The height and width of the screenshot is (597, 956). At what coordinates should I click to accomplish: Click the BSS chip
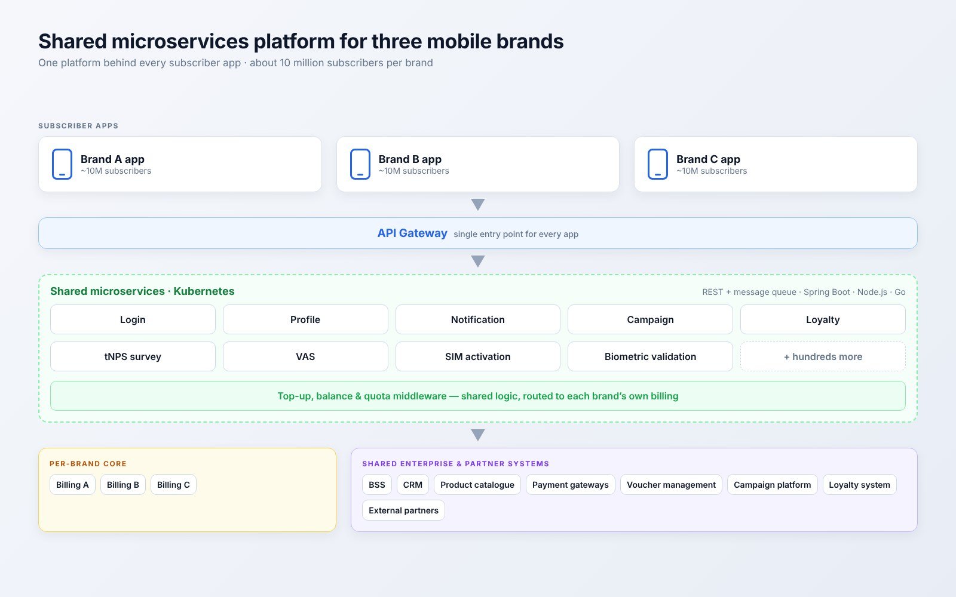pos(377,485)
